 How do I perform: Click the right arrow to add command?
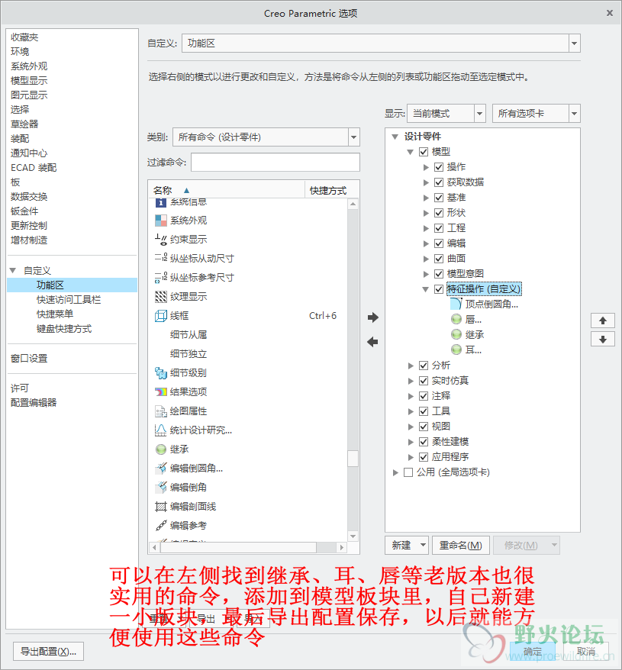pos(372,317)
